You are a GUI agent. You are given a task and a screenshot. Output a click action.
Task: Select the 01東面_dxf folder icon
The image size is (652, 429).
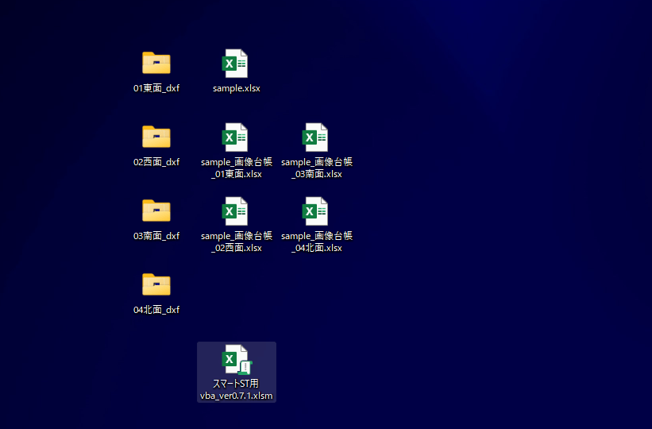click(x=156, y=63)
